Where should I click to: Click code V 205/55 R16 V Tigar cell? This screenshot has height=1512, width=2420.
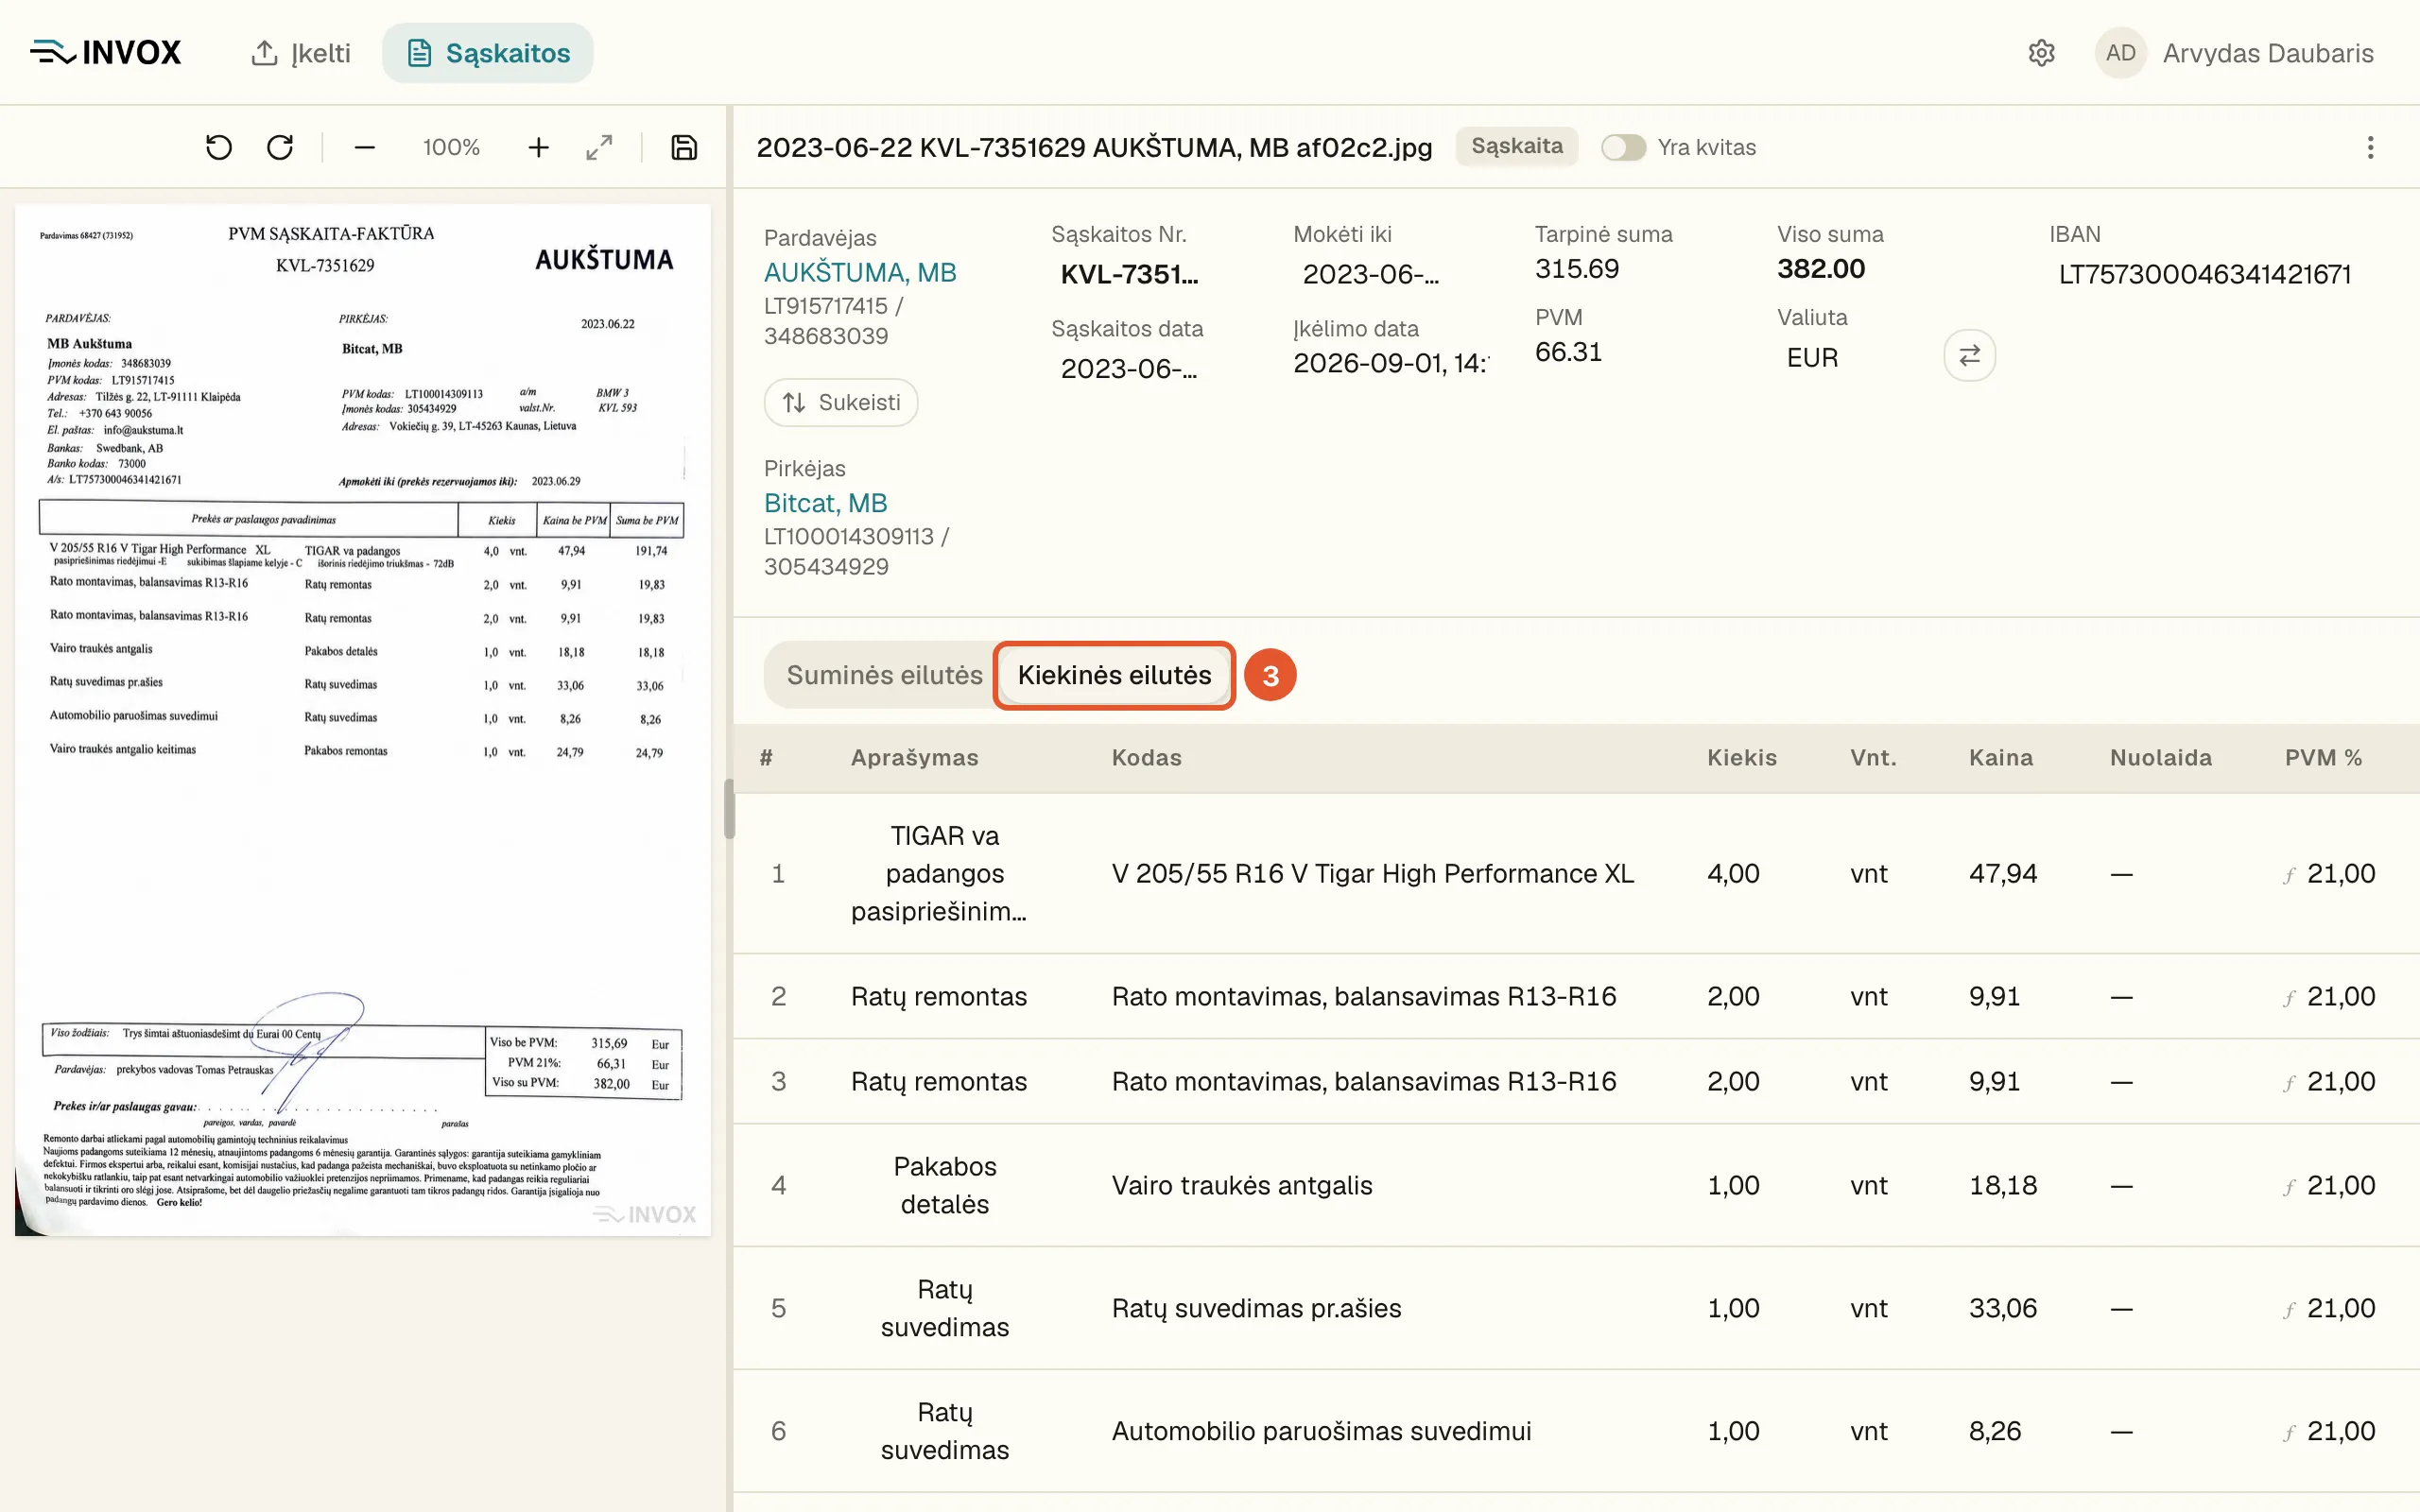(1372, 874)
